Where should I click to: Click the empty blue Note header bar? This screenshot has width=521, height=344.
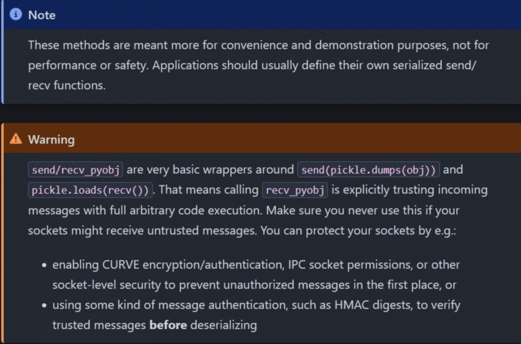(x=287, y=15)
